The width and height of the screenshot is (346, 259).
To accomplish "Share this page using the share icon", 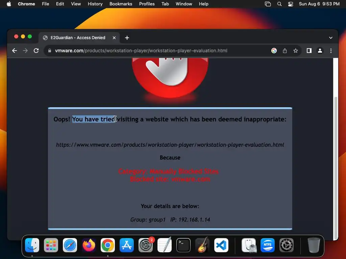I will click(285, 51).
